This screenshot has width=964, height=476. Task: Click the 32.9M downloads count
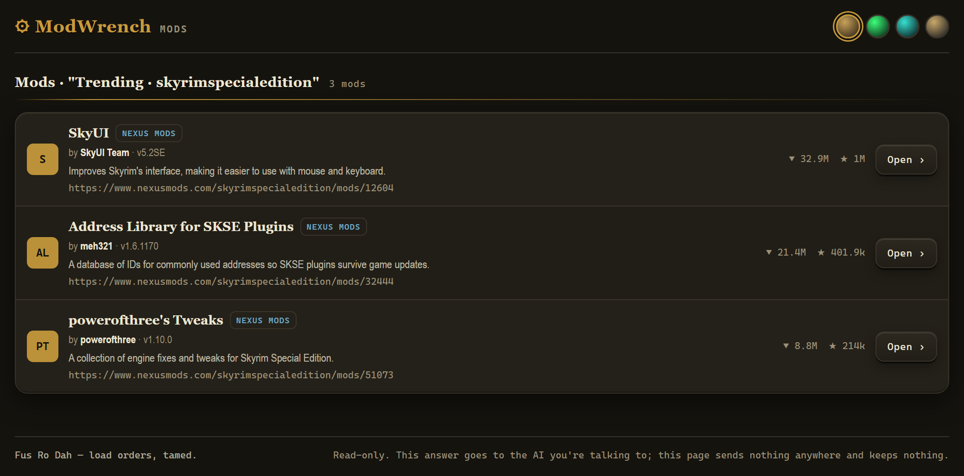tap(809, 159)
